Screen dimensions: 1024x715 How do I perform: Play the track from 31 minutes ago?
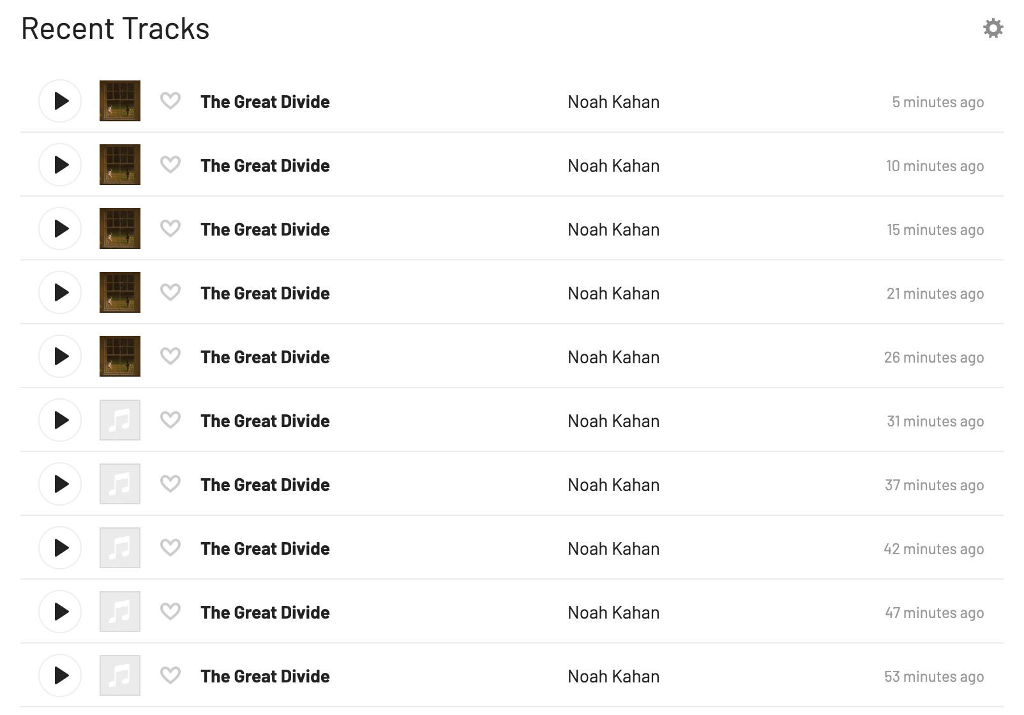[x=60, y=420]
